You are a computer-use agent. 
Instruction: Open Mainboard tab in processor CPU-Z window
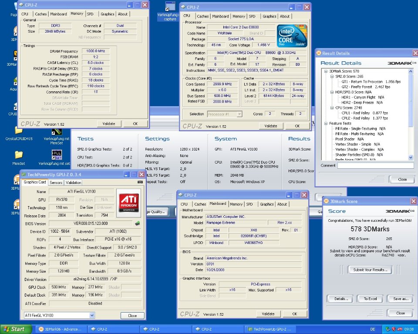click(220, 16)
